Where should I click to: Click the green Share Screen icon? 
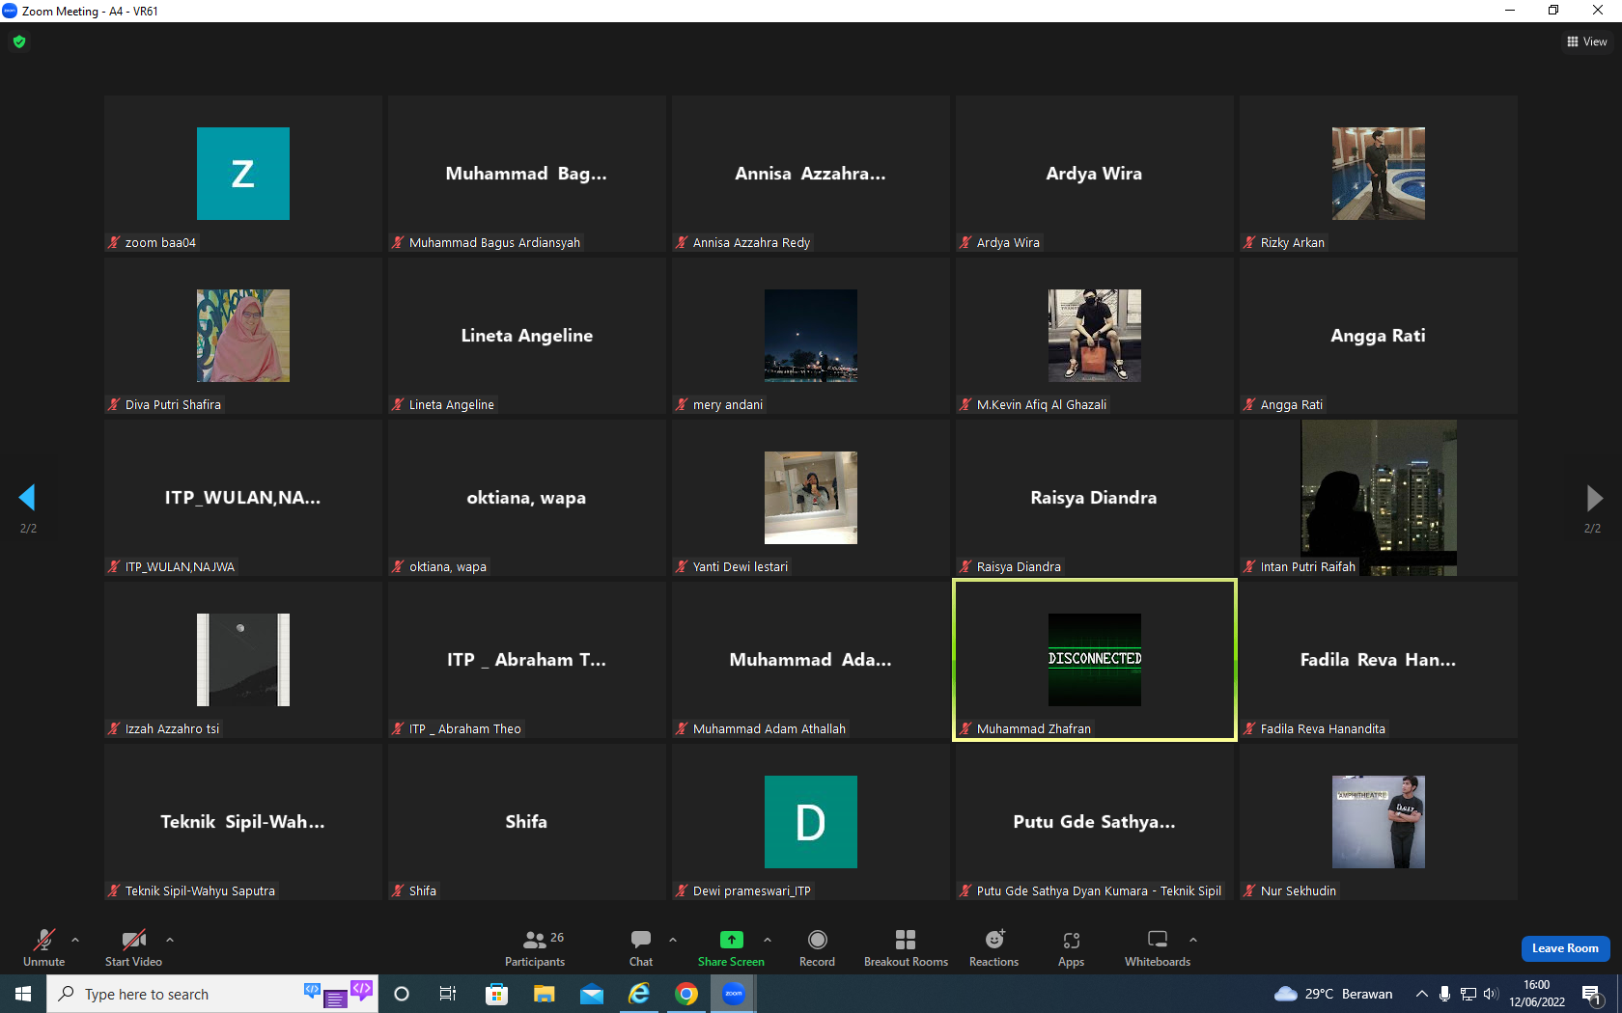(732, 940)
